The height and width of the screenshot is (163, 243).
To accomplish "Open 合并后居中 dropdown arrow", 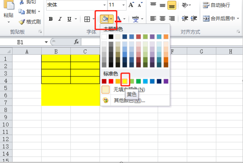I will point(238,19).
